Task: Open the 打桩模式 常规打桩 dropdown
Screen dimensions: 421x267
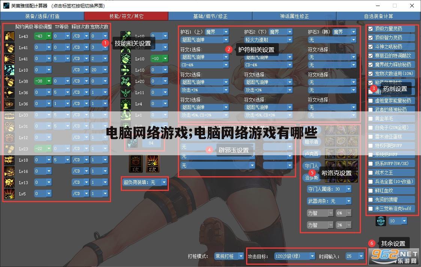Action: [229, 256]
